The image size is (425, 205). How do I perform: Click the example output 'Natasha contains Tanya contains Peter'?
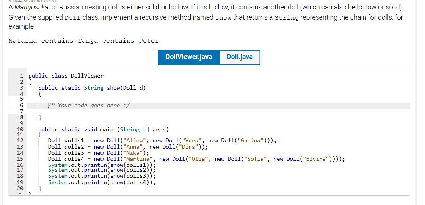[x=84, y=41]
